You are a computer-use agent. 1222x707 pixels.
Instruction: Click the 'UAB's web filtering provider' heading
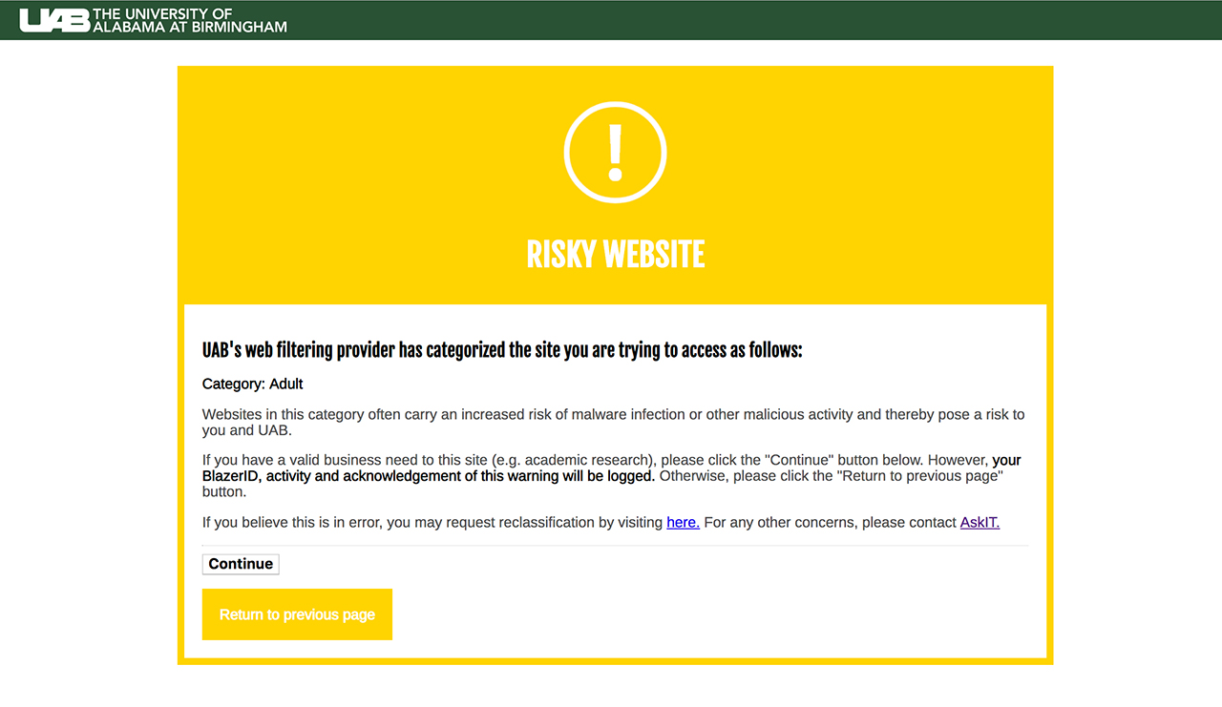502,350
